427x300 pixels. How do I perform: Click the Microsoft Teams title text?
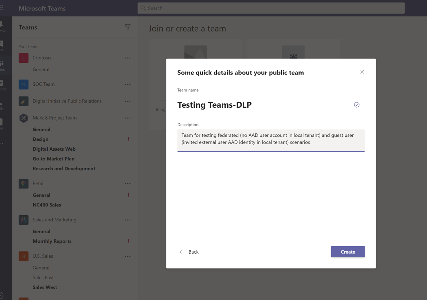pos(42,8)
